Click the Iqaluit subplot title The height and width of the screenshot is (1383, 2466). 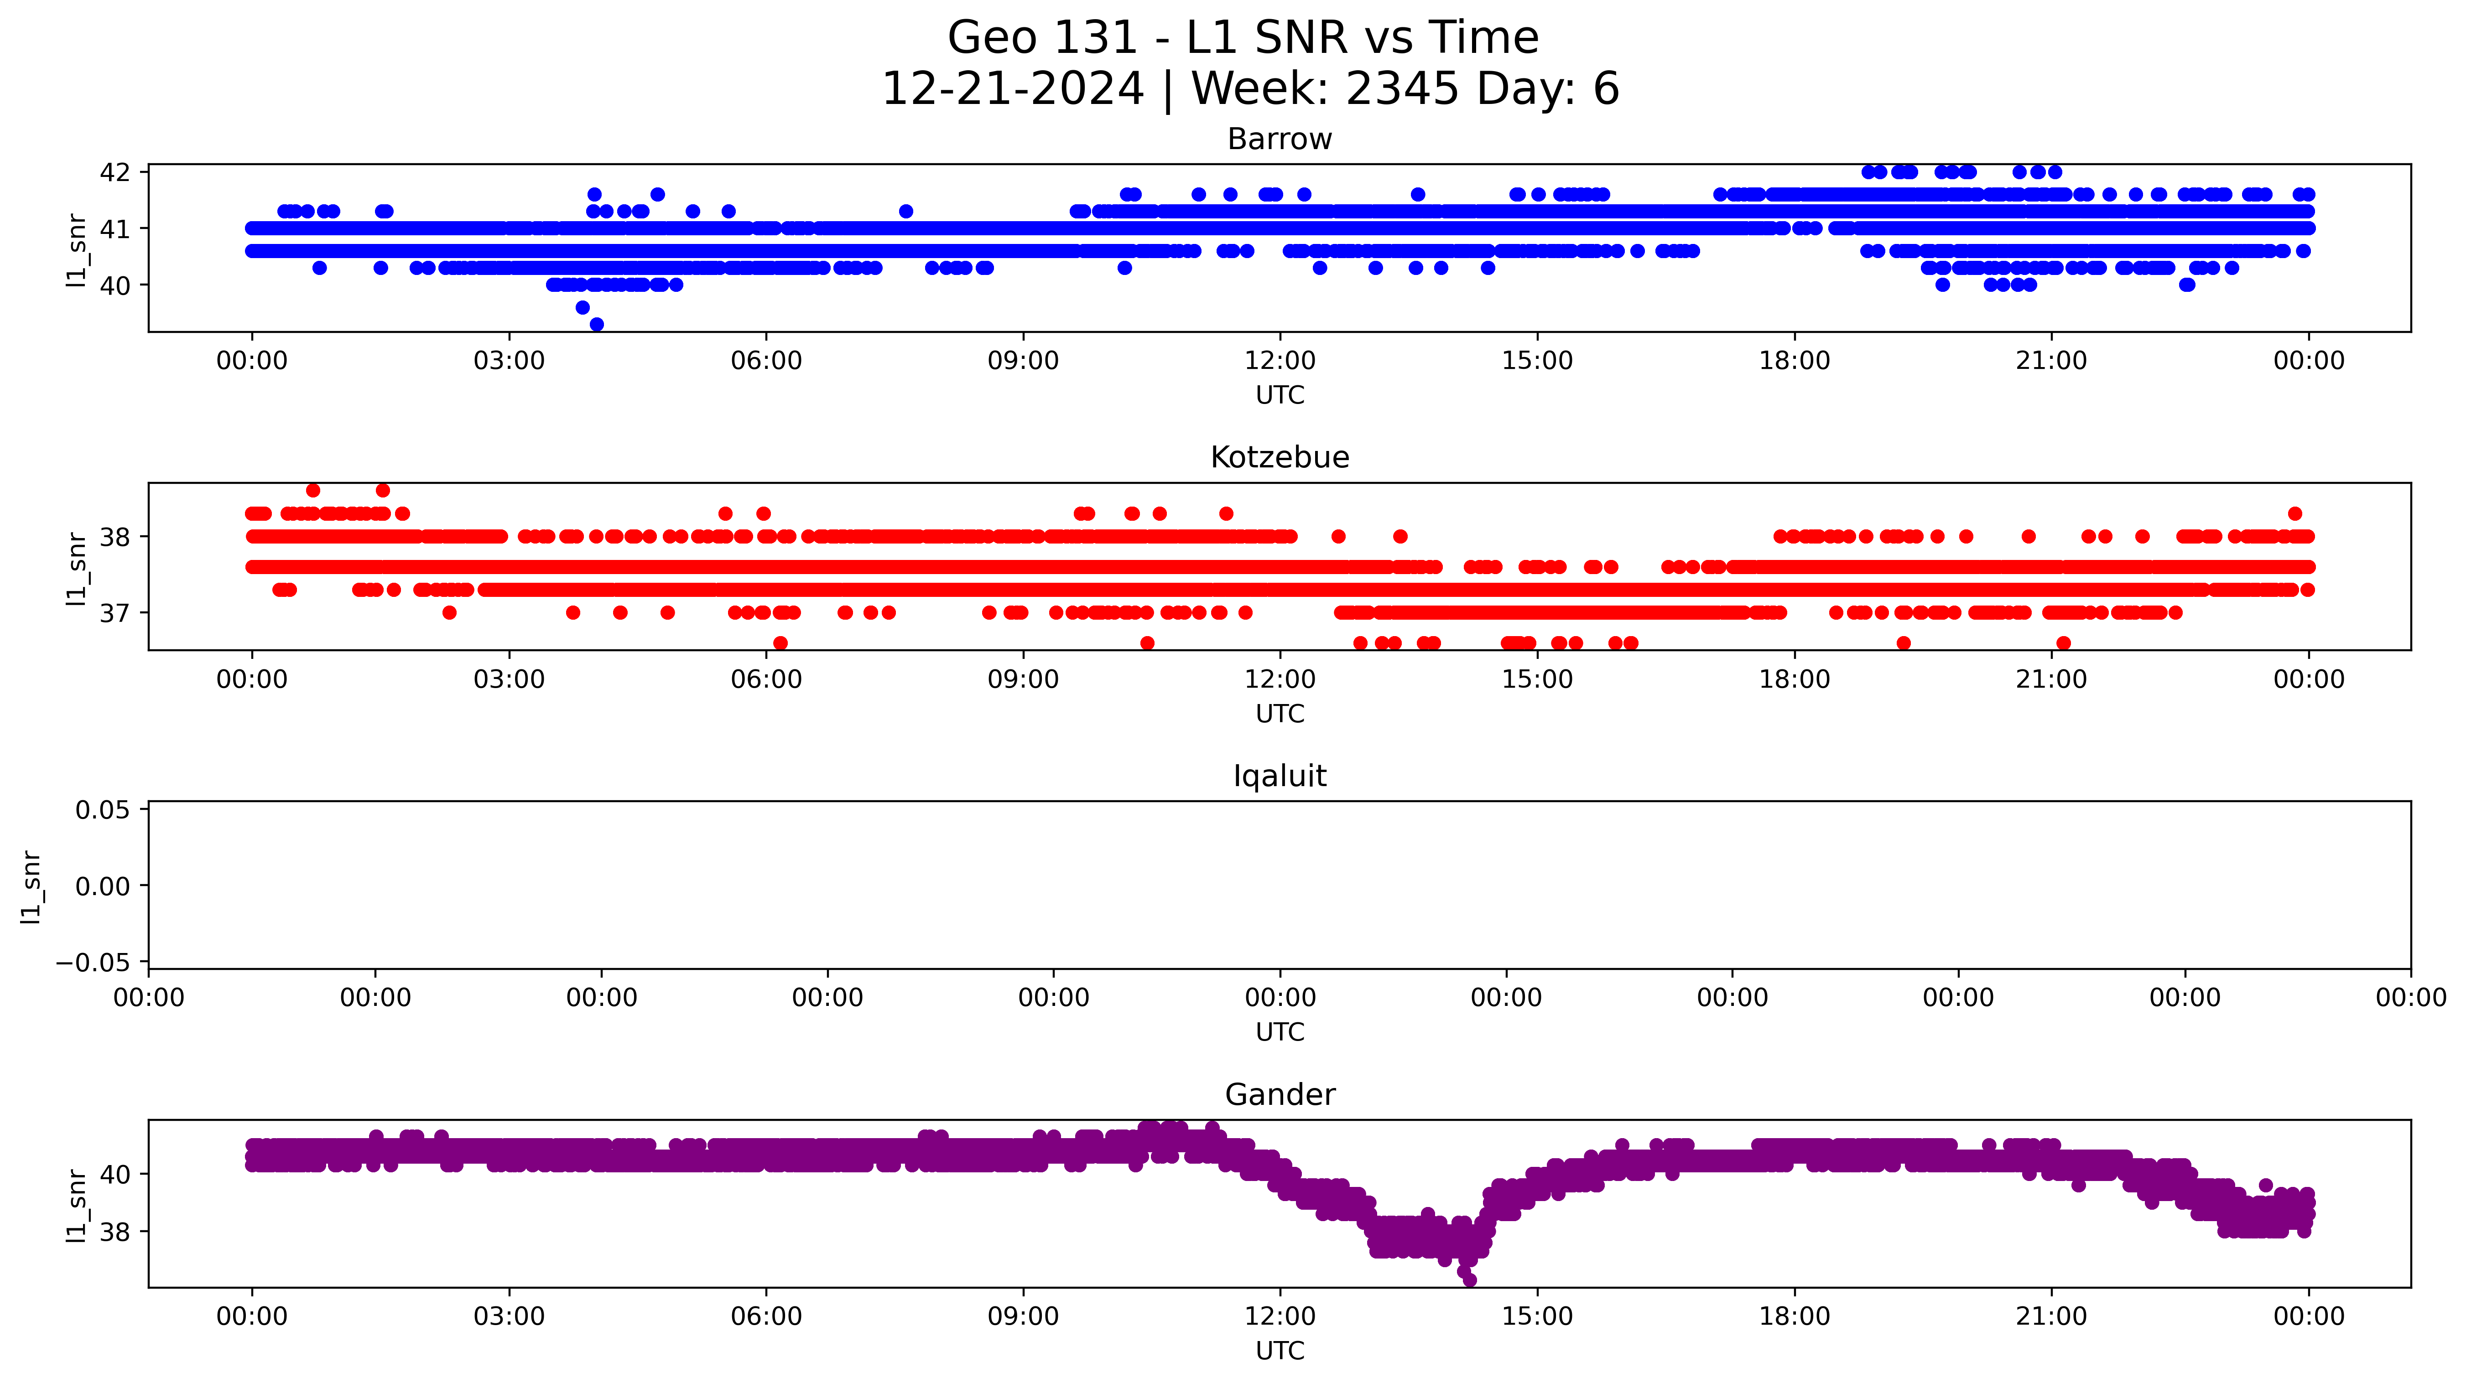1279,776
